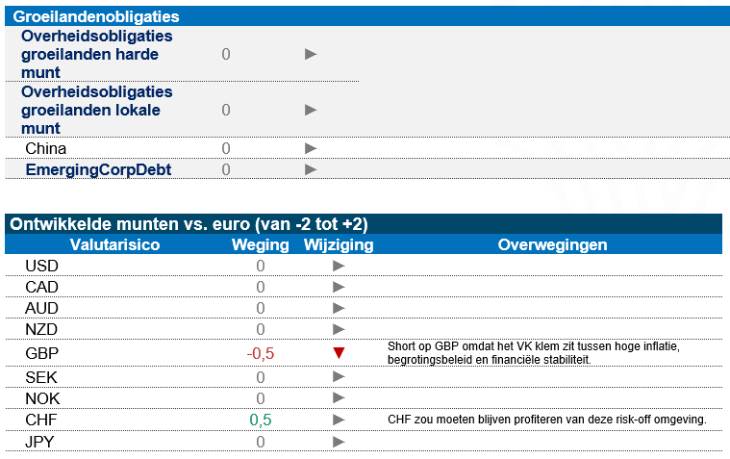Click arrow for Overheidsobligaties groeilanden lokale munt
730x459 pixels.
point(311,110)
